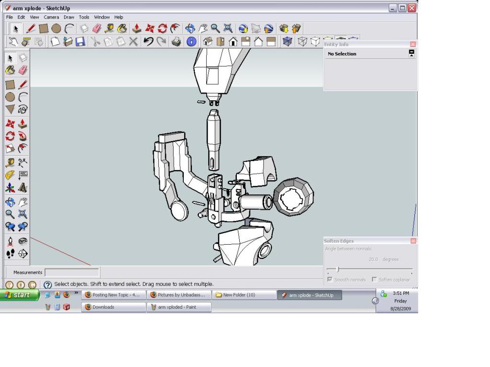Select the Protractor tool

[10, 175]
